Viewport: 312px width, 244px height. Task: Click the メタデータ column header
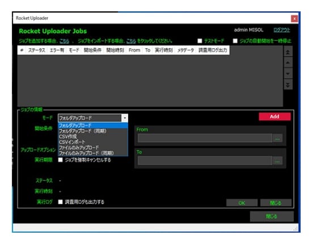185,50
